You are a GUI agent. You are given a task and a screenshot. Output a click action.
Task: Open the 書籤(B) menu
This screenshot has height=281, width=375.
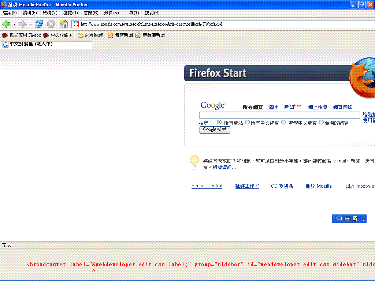(91, 13)
